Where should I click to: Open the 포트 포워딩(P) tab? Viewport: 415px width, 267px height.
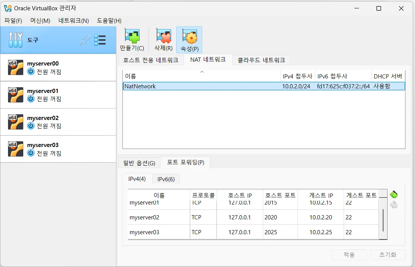click(185, 162)
